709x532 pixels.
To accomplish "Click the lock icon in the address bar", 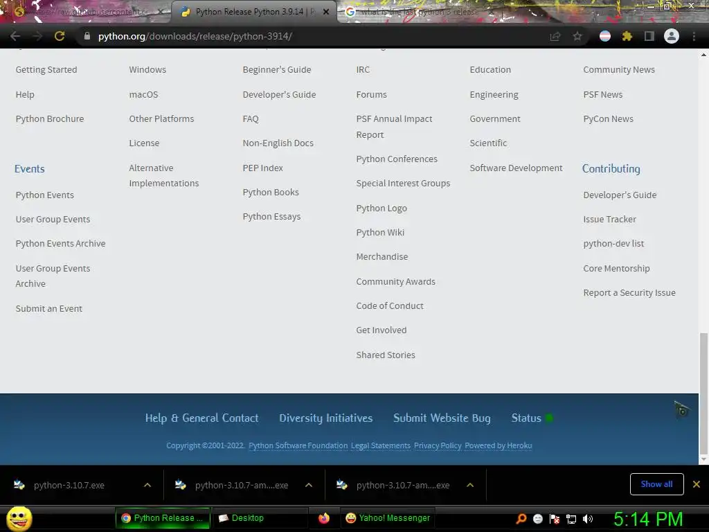I will point(87,36).
